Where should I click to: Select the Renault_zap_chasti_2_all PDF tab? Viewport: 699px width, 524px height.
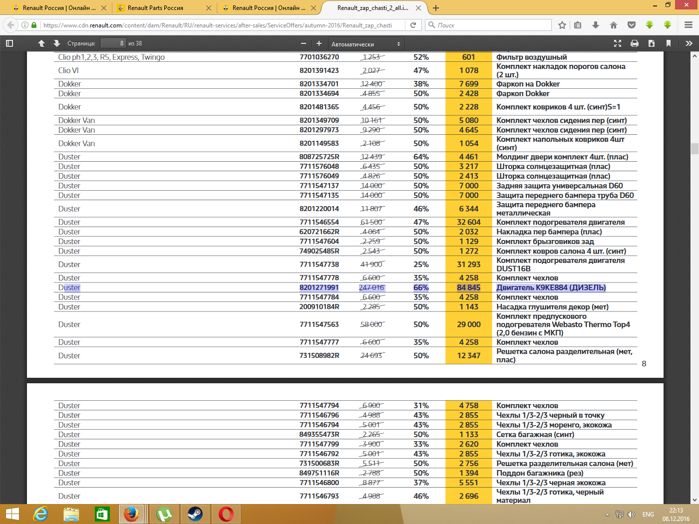point(372,8)
